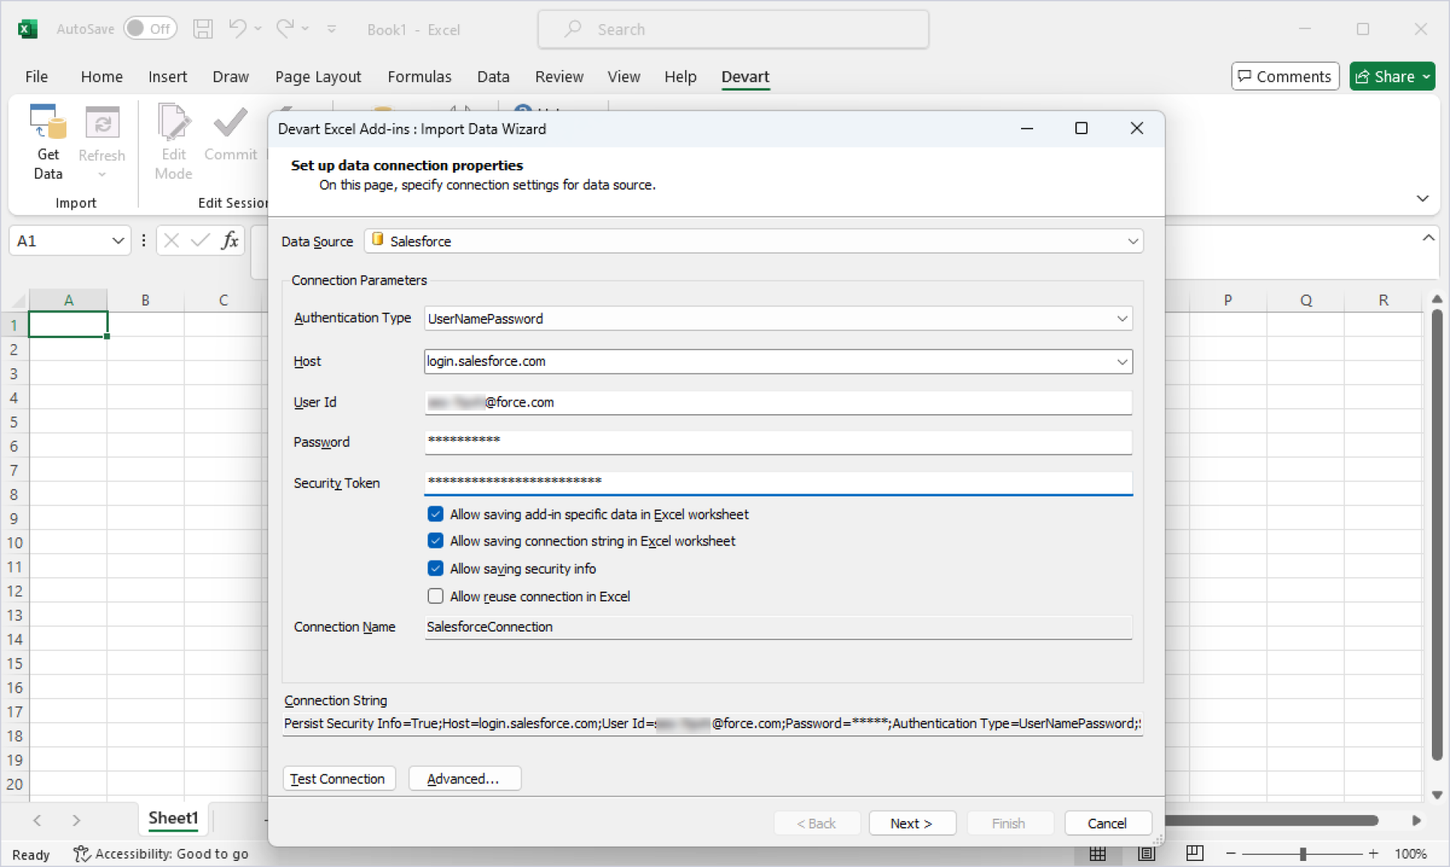Click the Undo arrow icon
The image size is (1450, 867).
pos(237,29)
